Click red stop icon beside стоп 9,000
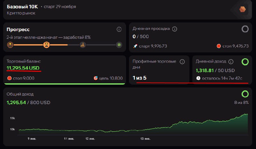Screen dimensions: 256x149 [9, 78]
